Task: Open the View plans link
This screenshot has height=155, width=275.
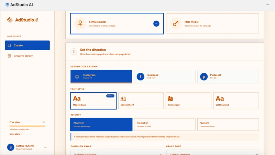Action: coord(16,134)
